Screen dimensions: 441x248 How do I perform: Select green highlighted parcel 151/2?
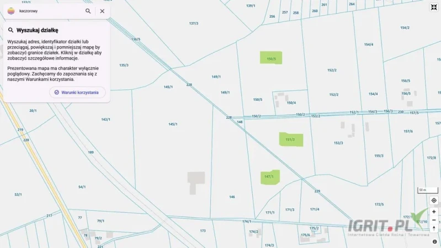[x=291, y=139]
